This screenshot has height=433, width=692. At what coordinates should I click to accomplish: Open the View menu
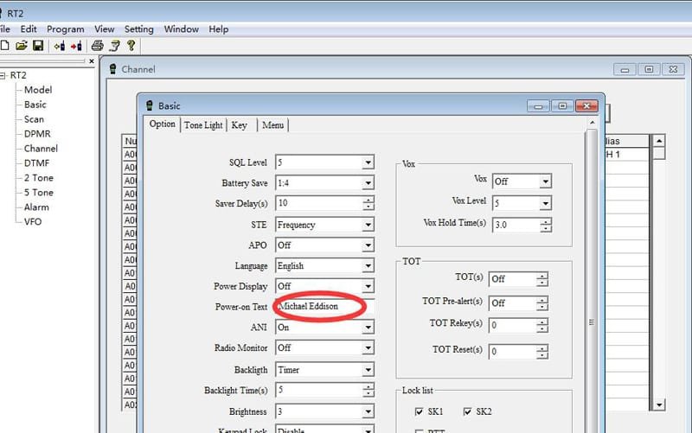[104, 29]
